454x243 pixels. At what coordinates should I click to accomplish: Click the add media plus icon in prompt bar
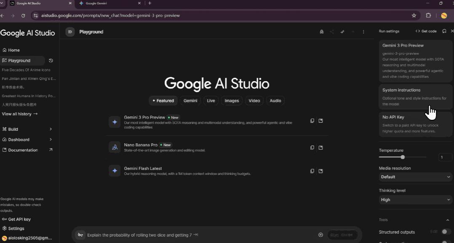(x=320, y=235)
